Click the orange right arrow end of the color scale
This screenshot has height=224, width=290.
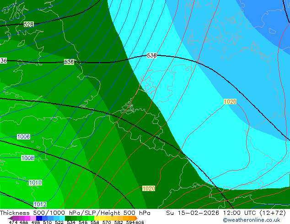coord(136,218)
